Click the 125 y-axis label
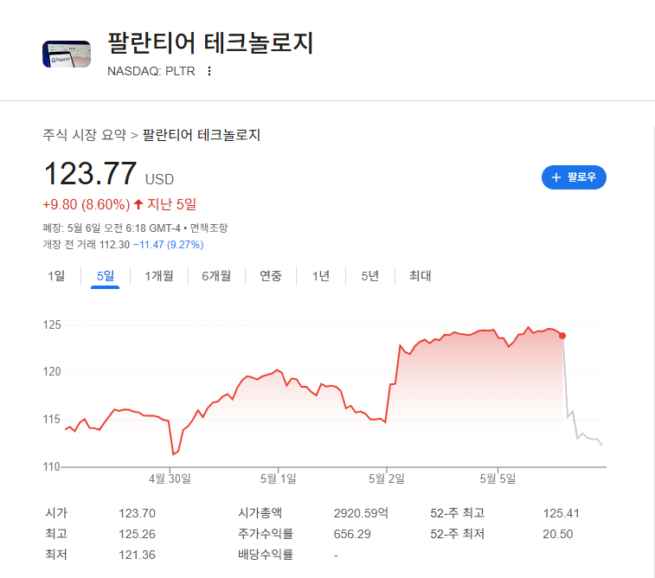The image size is (655, 578). [x=52, y=325]
